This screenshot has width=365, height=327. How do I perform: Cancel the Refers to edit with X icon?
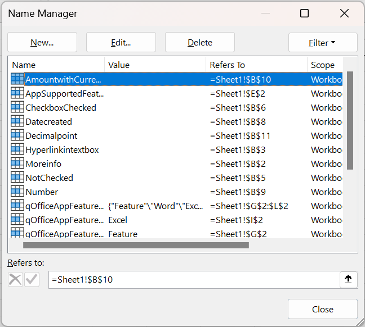tap(15, 279)
